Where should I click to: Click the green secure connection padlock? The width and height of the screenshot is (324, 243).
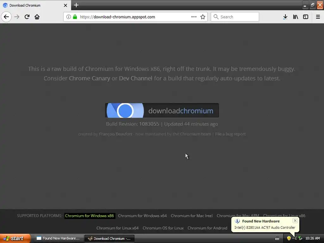coord(75,17)
